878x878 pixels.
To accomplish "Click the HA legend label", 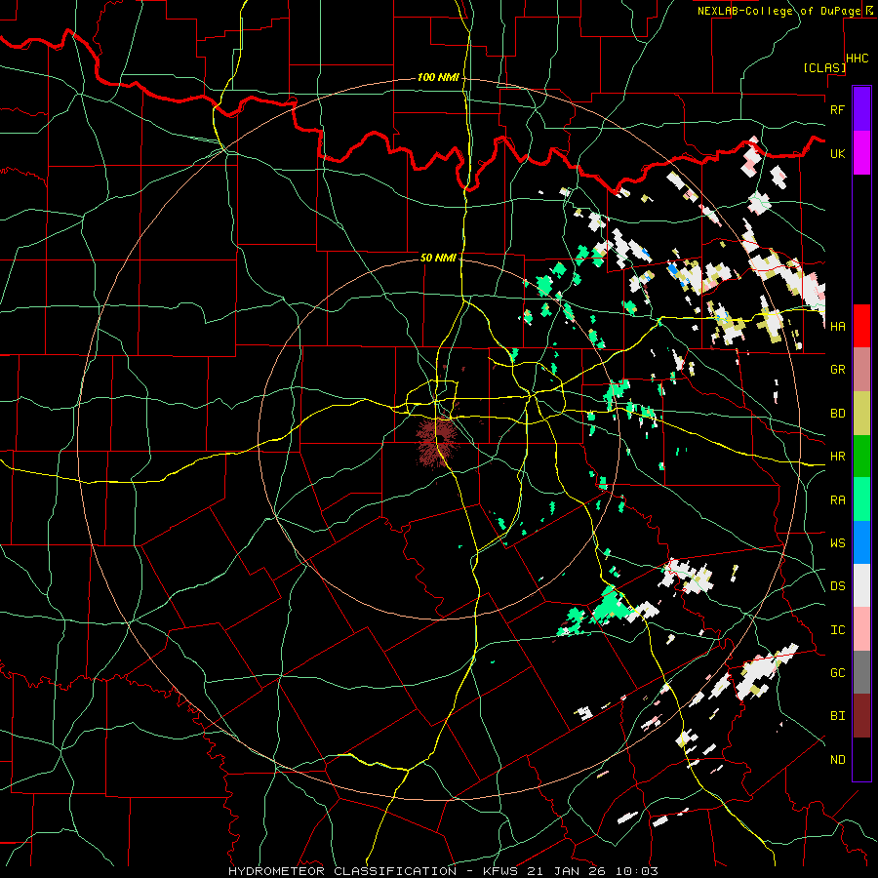I will tap(838, 327).
